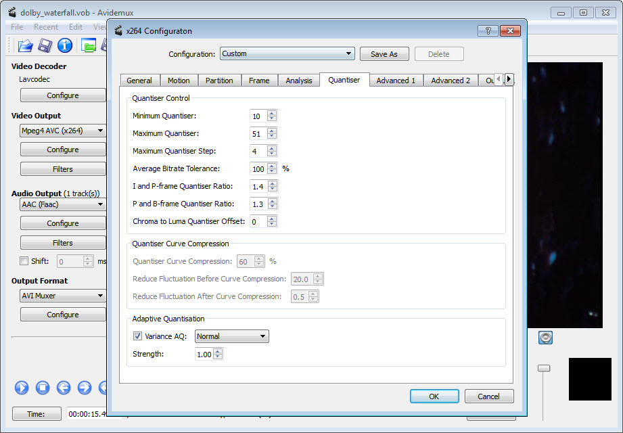Viewport: 623px width, 433px height.
Task: Click Configure under Video Decoder
Action: [x=63, y=95]
